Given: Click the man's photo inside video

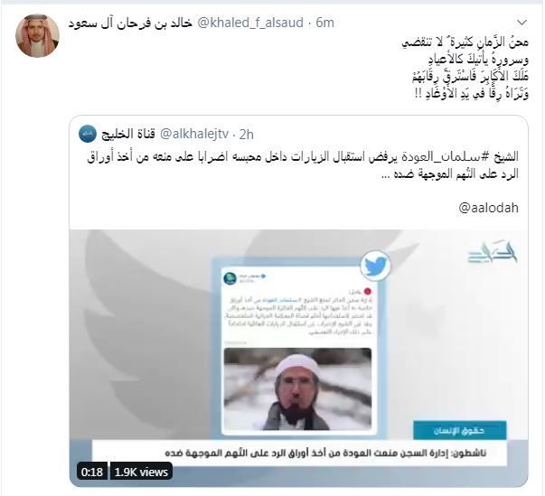Looking at the screenshot, I should [297, 388].
